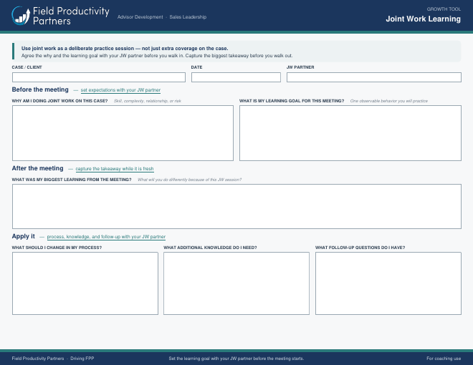
Task: Click hint 'One observable behavior you will practice'
Action: click(389, 101)
